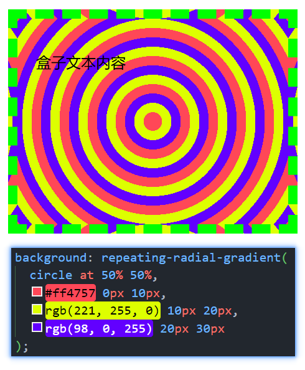This screenshot has height=370, width=305.
Task: Click the repeating-radial-gradient function name
Action: tap(191, 257)
